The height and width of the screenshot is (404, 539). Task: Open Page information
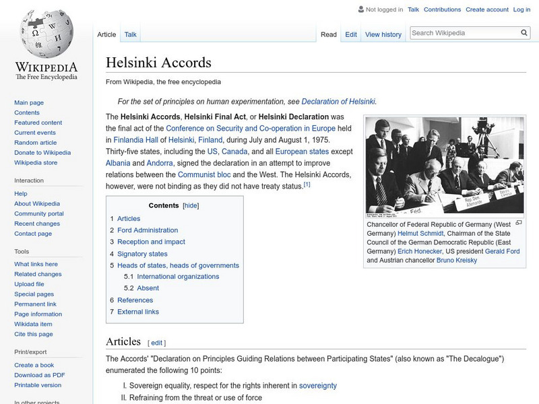[38, 314]
